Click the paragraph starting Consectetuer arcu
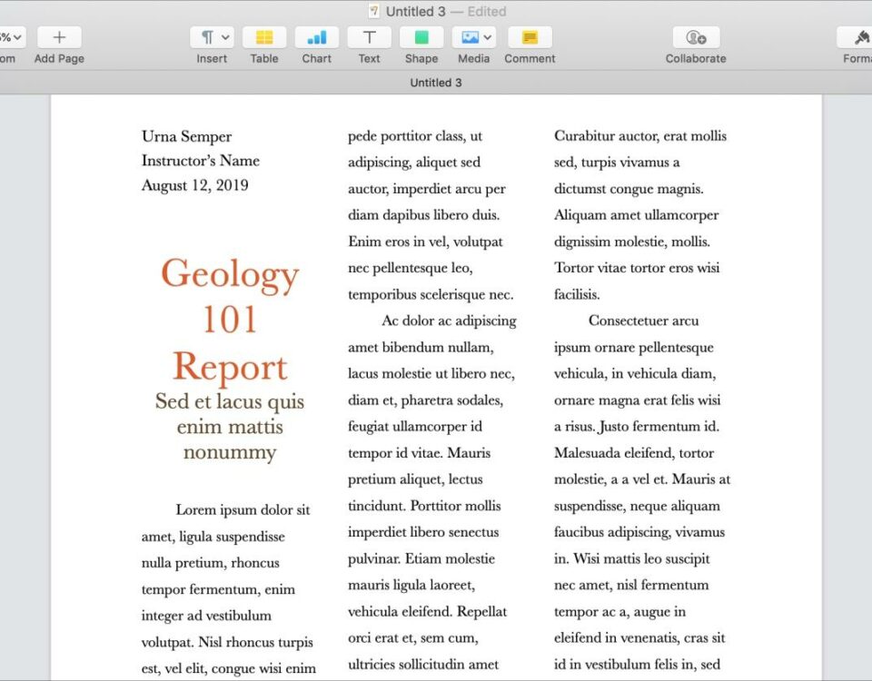The image size is (872, 681). click(x=642, y=492)
